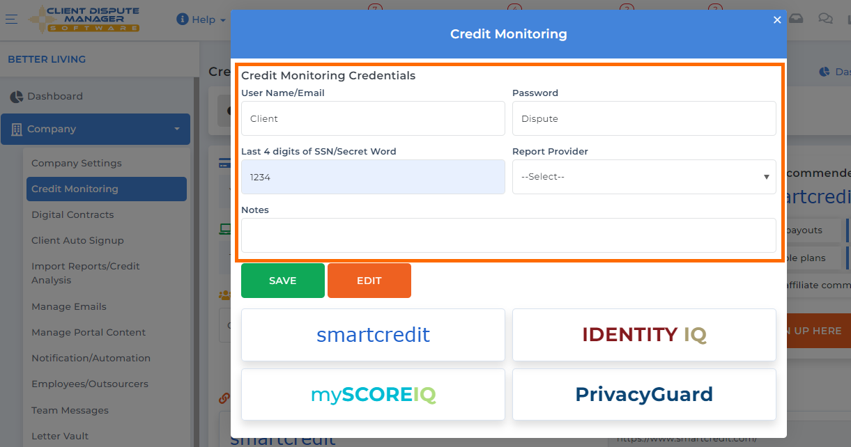The height and width of the screenshot is (447, 851).
Task: Click inside the Notes text area
Action: (x=508, y=235)
